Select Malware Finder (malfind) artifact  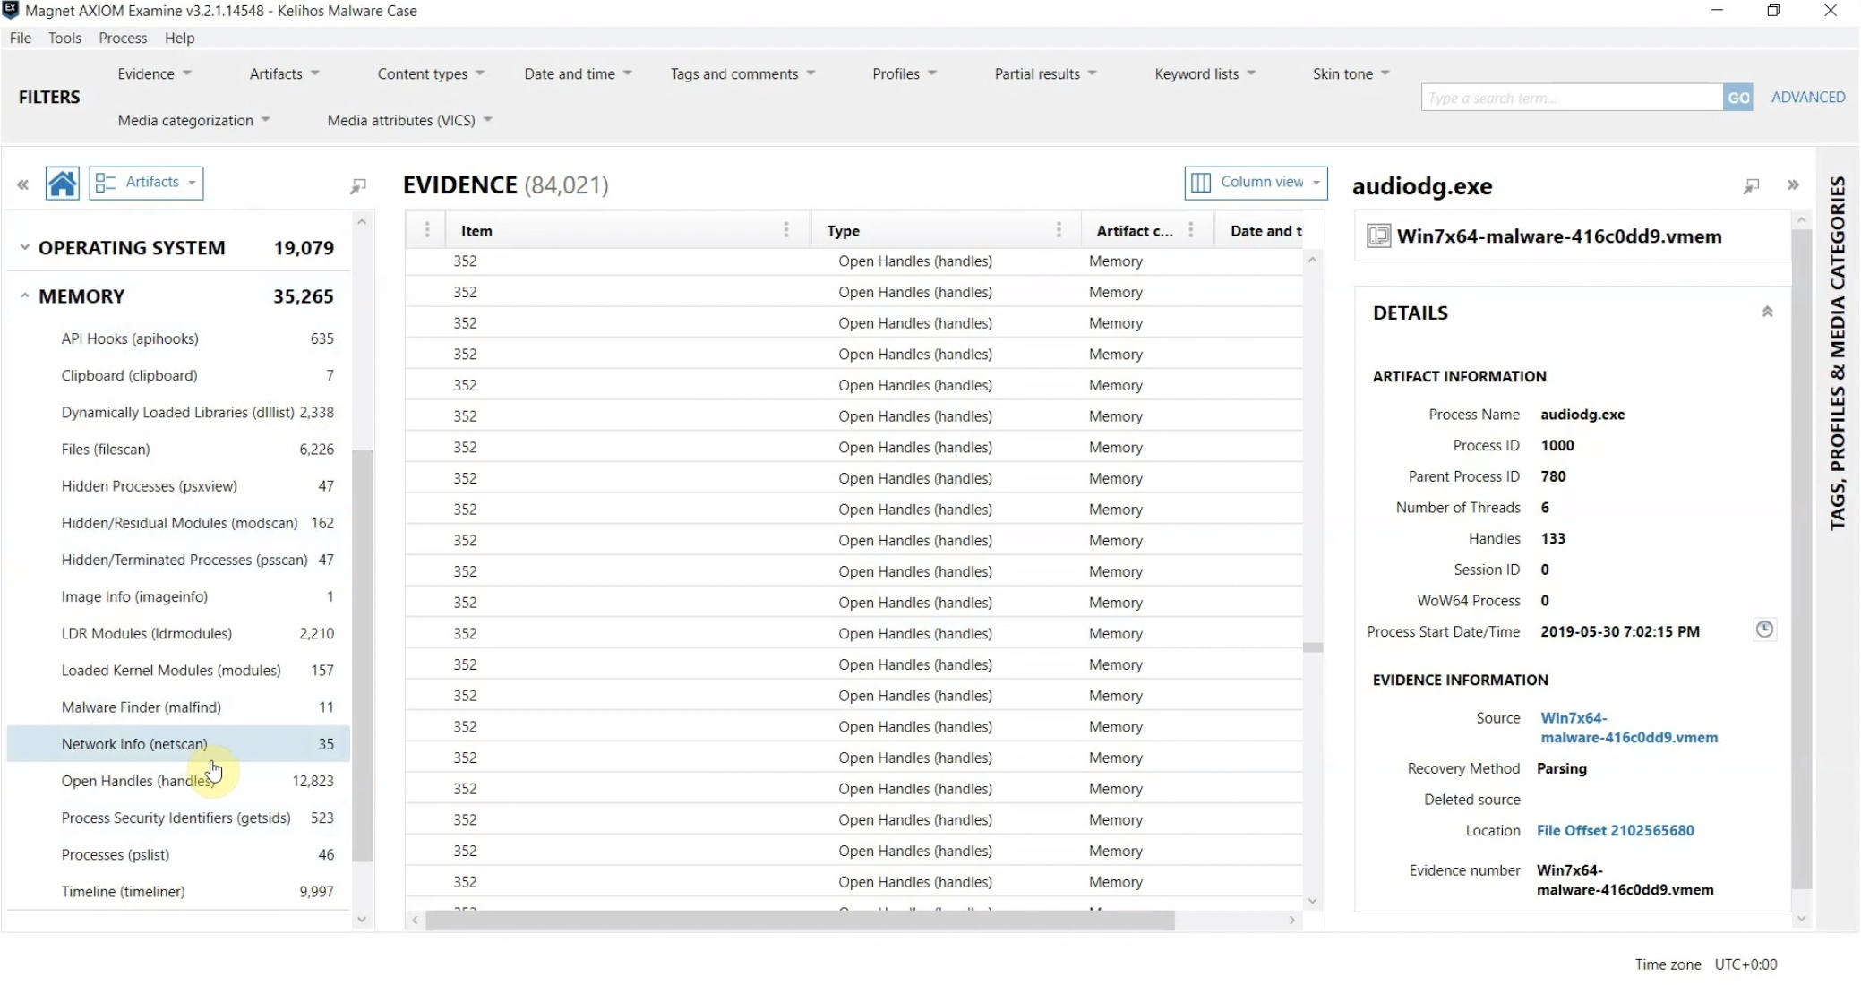point(178,707)
